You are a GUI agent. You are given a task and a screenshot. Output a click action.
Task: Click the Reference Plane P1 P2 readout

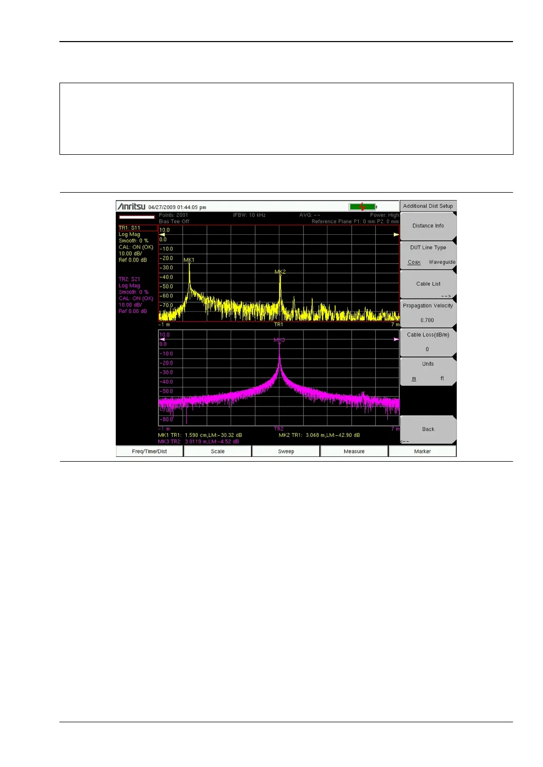coord(355,222)
